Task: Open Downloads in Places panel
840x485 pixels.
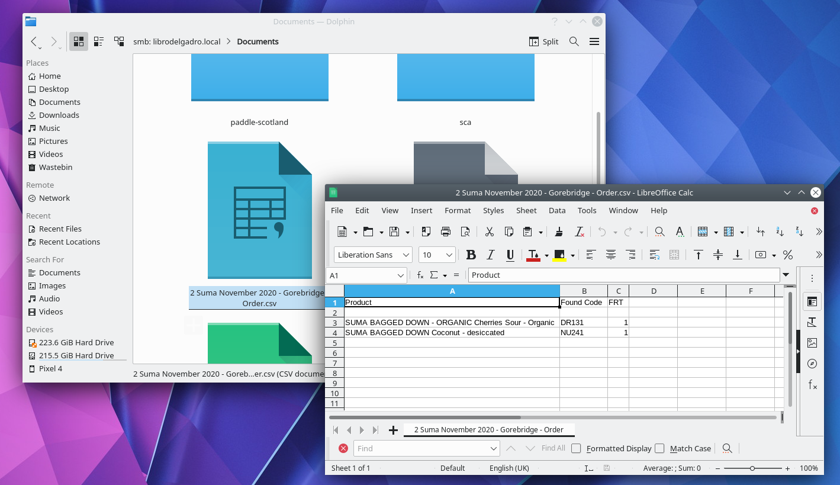Action: pos(59,115)
